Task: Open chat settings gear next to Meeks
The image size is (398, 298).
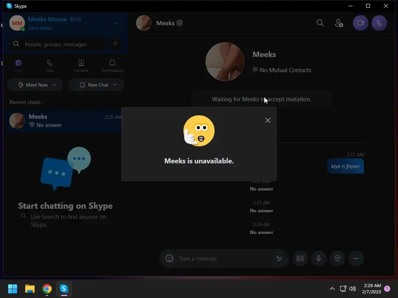Action: tap(180, 23)
